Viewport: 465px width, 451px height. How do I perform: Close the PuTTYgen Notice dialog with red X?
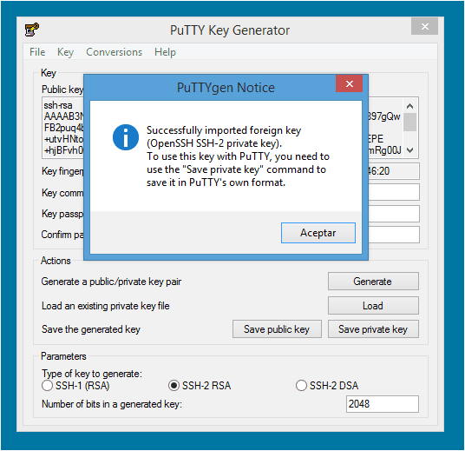pyautogui.click(x=349, y=83)
